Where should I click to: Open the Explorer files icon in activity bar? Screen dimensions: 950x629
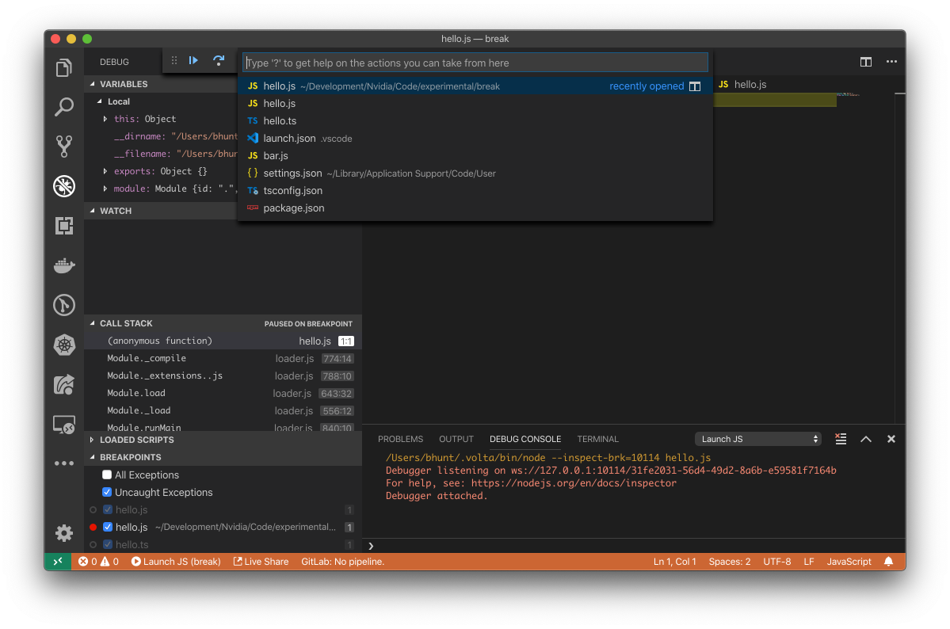[63, 67]
